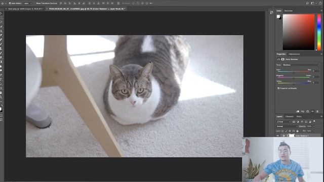Click foreground color swatch in Color panel
Screen dimensions: 324x182
point(278,16)
